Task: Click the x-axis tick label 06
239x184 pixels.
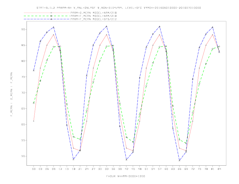Action: click(47, 169)
